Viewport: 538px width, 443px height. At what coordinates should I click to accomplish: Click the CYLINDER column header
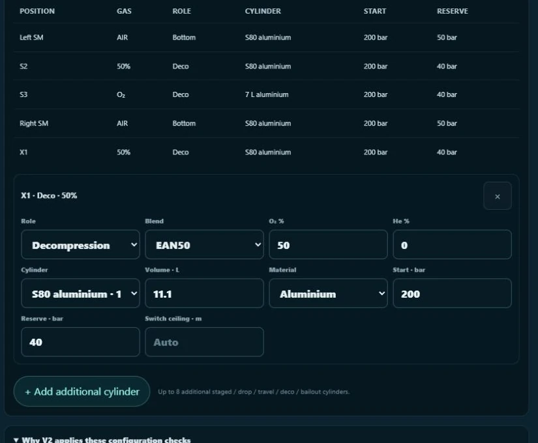click(263, 11)
